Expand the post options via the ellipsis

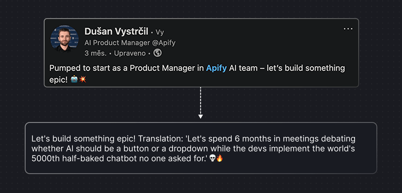(x=348, y=29)
